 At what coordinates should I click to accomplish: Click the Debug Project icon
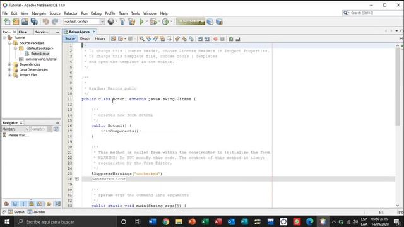(x=153, y=21)
